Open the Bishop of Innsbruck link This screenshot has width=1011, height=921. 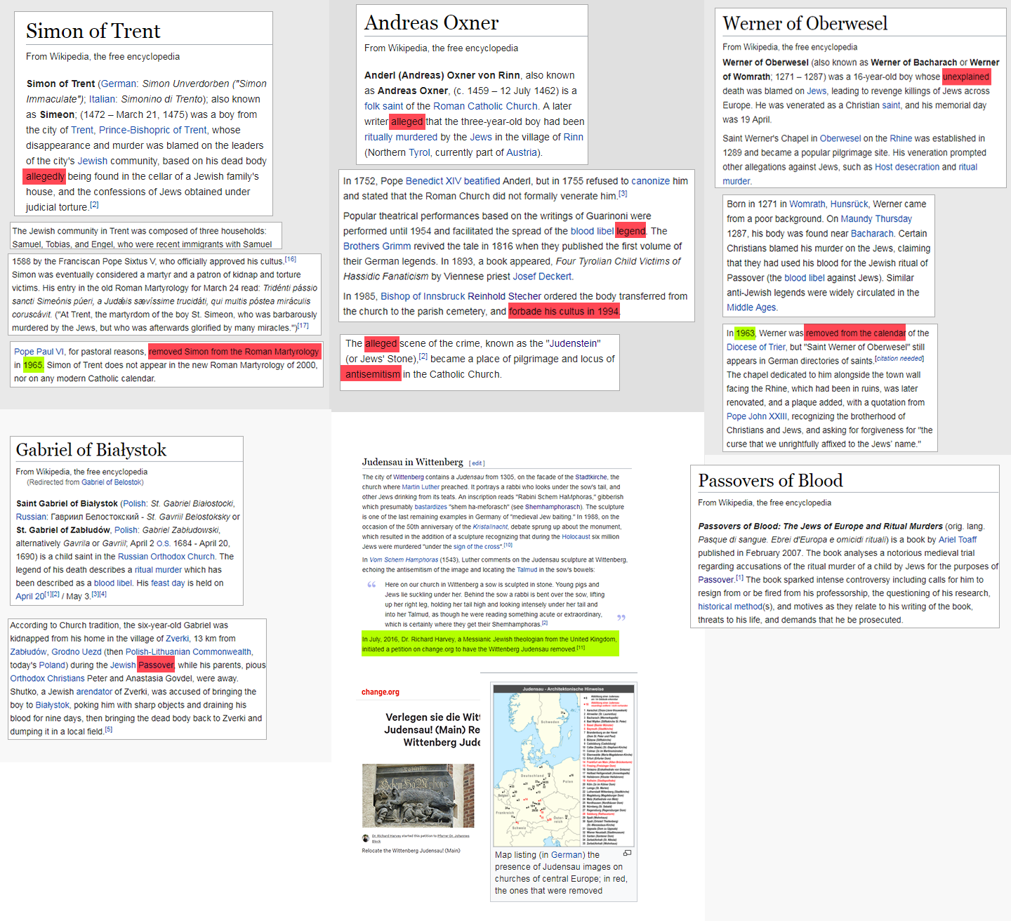pyautogui.click(x=422, y=296)
